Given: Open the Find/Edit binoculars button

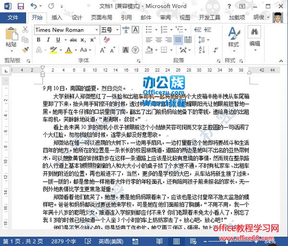Looking at the screenshot, I should click(x=254, y=32).
